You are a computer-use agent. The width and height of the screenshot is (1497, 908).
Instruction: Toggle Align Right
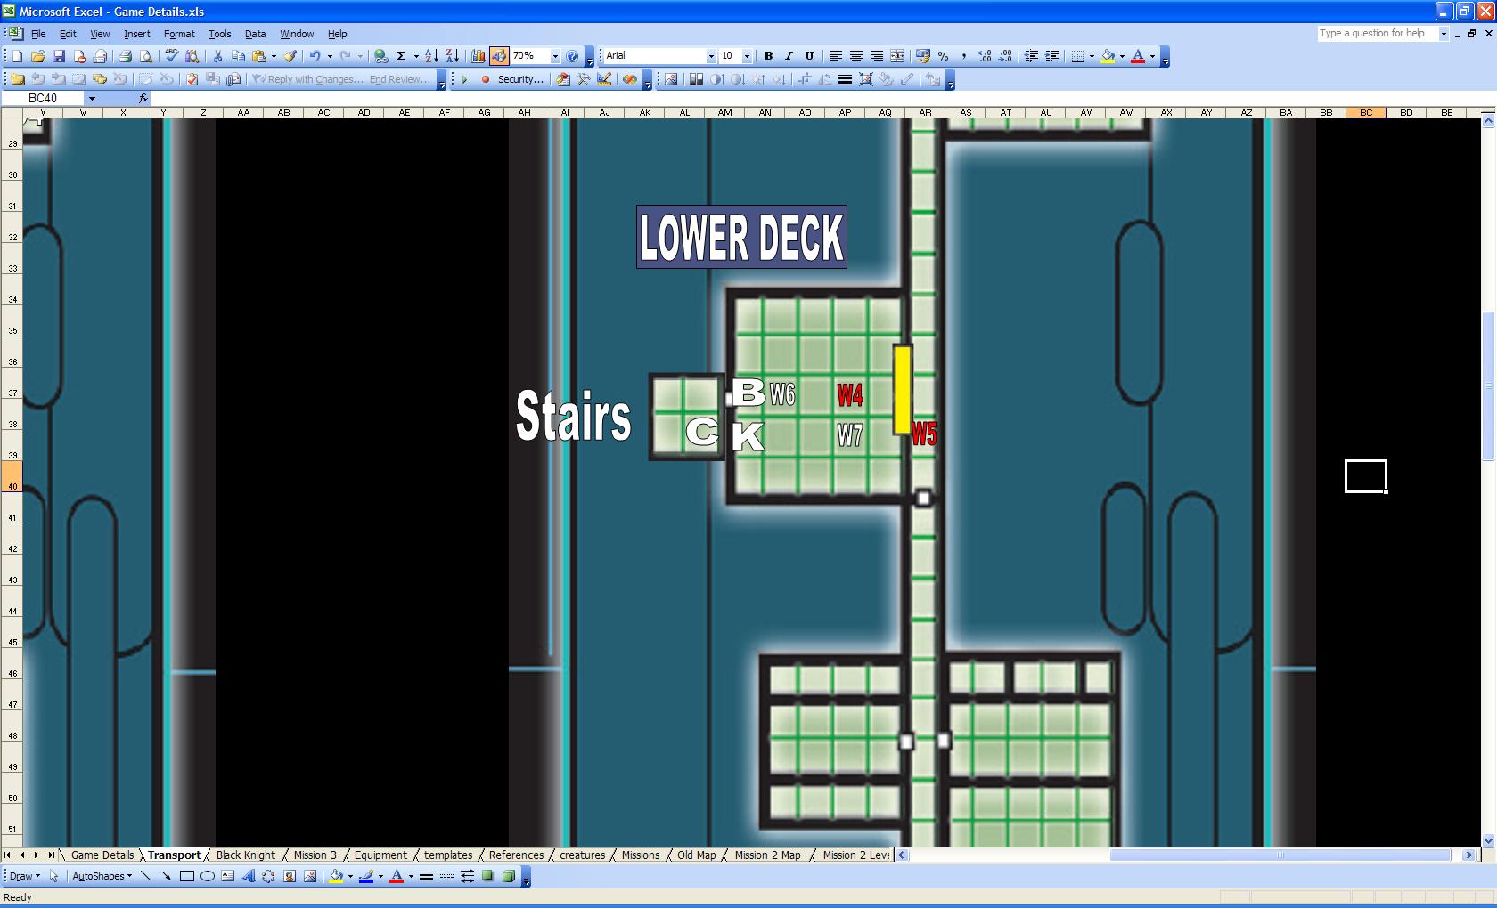tap(877, 56)
